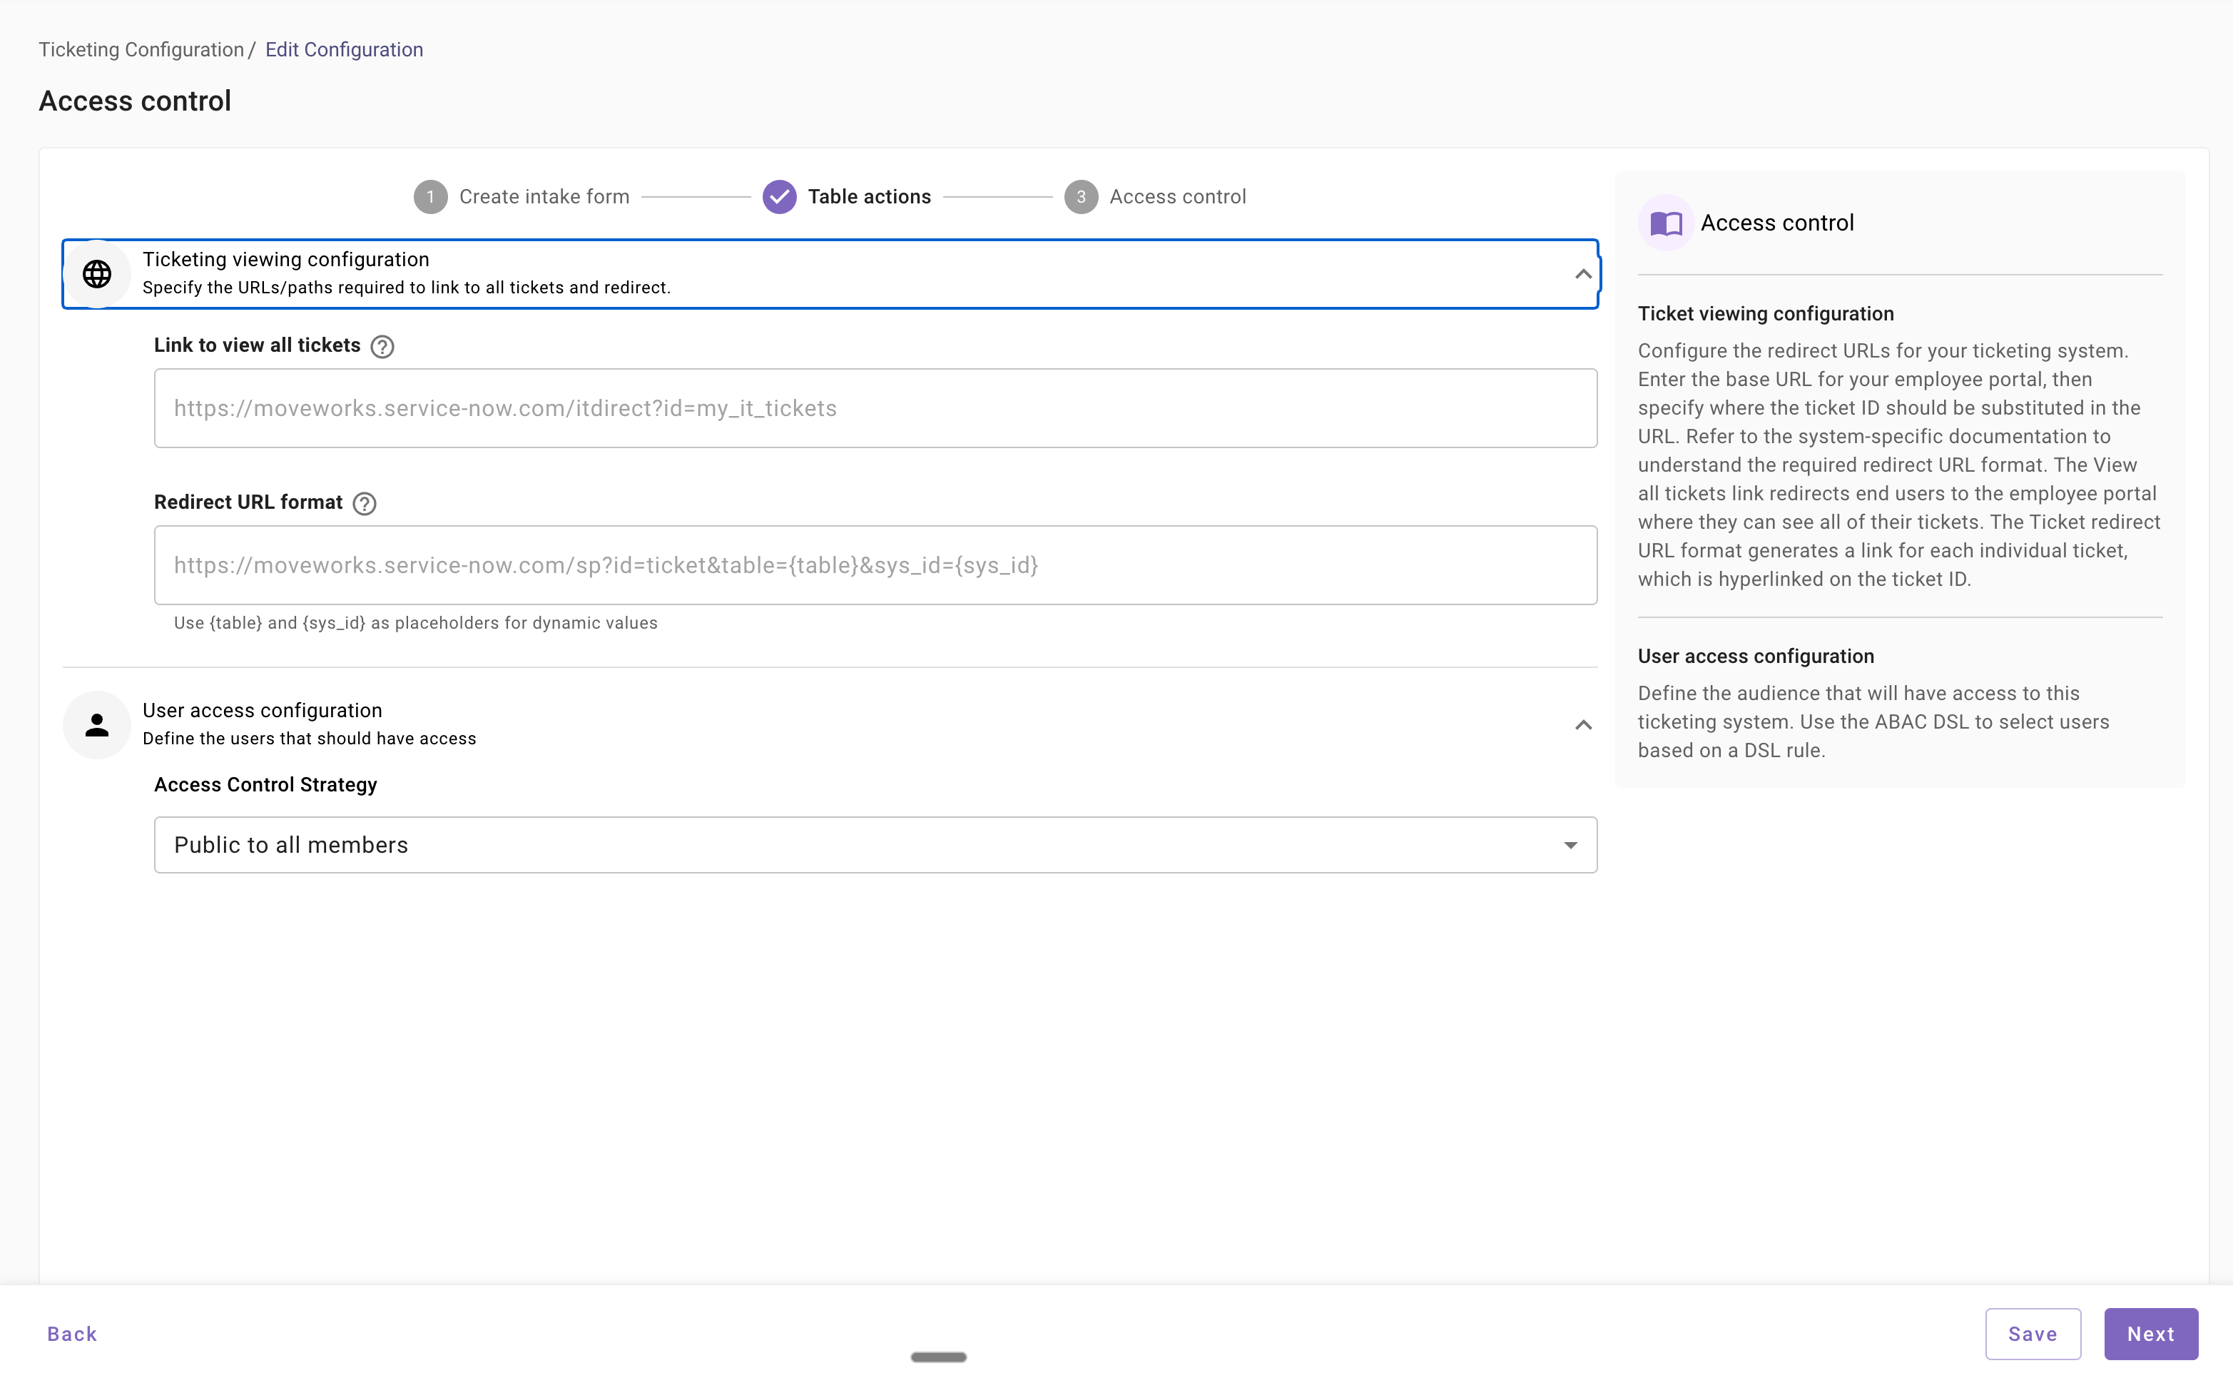The image size is (2233, 1383).
Task: Open the Ticketing Configuration breadcrumb
Action: [141, 49]
